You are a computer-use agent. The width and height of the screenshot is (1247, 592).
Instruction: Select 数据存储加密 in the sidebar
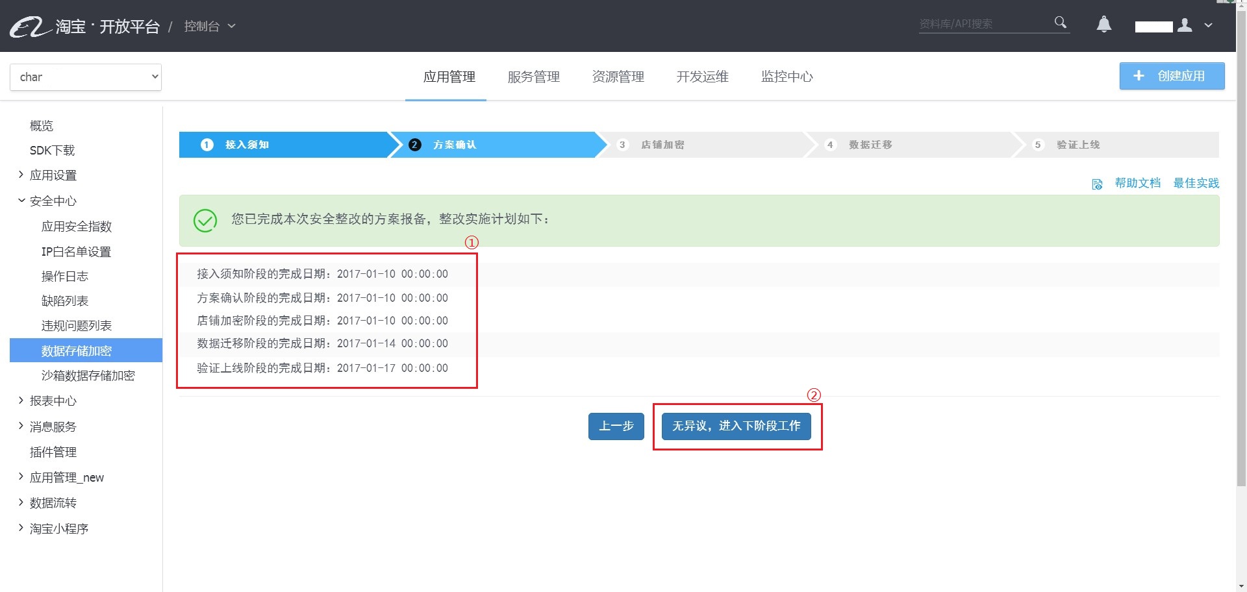[86, 351]
